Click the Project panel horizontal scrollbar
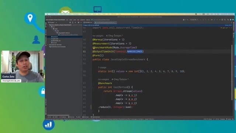 [58, 115]
